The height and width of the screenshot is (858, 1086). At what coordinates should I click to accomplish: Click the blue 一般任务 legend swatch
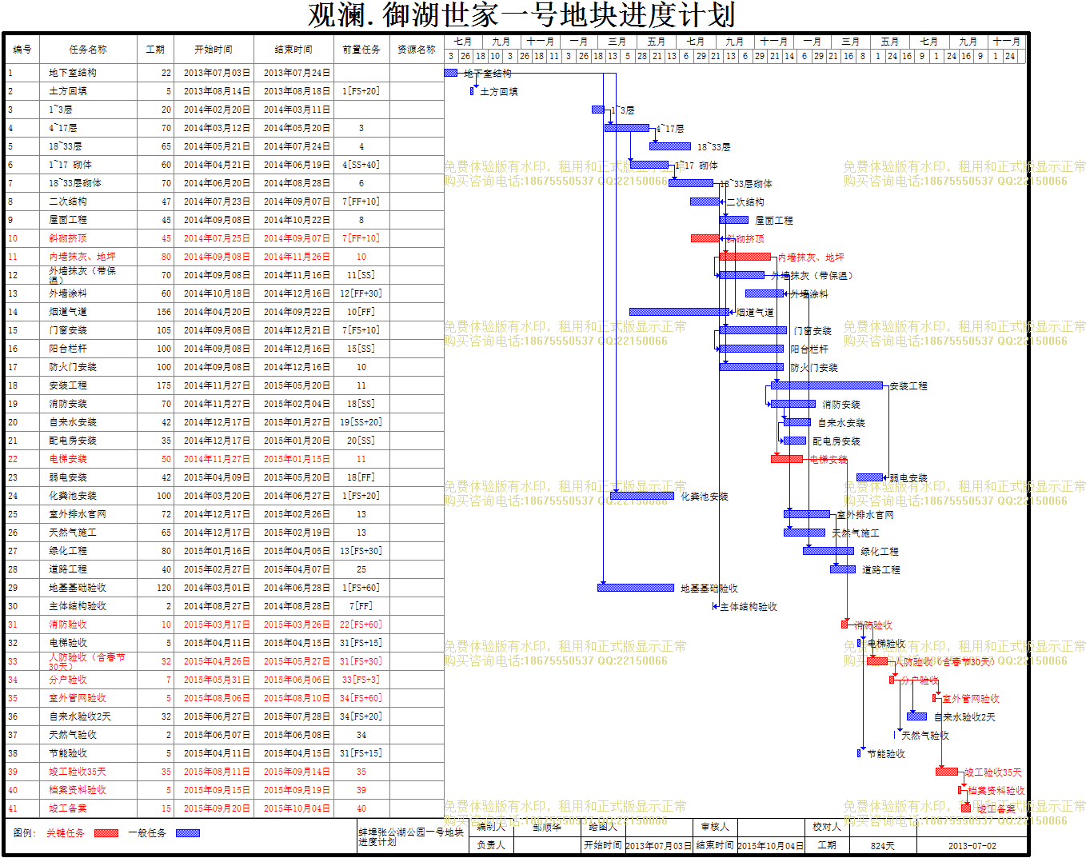(x=187, y=833)
